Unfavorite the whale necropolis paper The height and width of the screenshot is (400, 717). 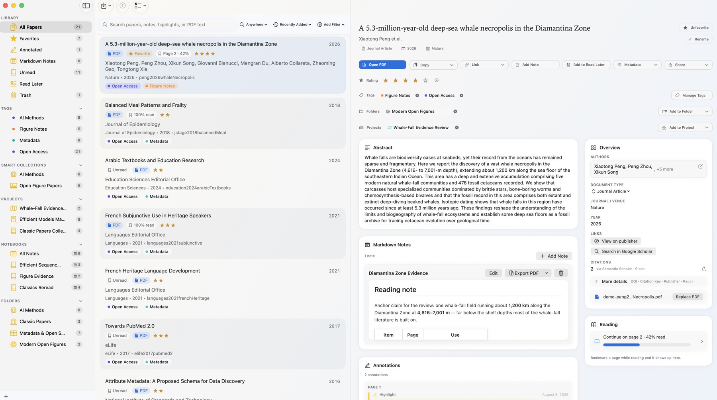point(696,27)
